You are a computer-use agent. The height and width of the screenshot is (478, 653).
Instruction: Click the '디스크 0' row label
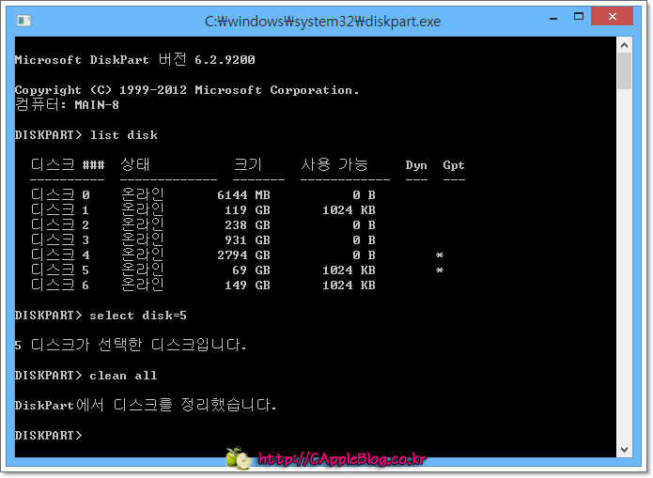tap(60, 194)
